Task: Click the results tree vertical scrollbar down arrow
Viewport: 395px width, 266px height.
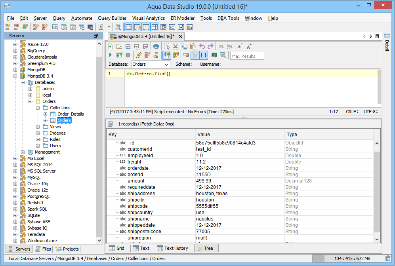Action: [377, 239]
